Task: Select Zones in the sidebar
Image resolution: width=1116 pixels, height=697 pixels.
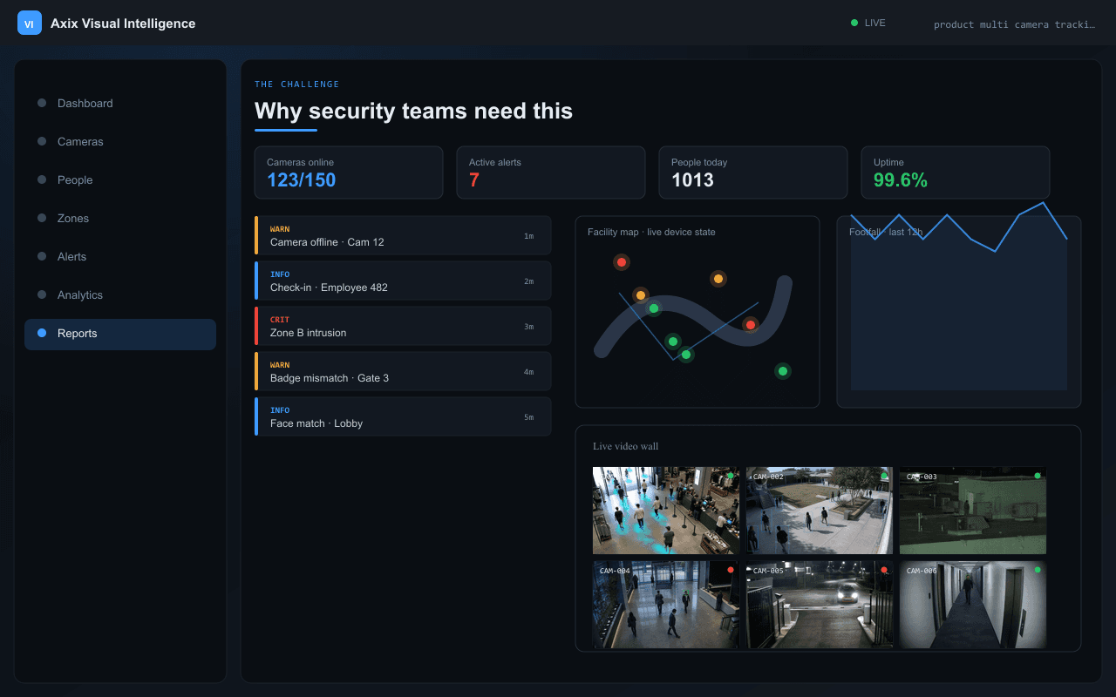Action: pyautogui.click(x=120, y=218)
